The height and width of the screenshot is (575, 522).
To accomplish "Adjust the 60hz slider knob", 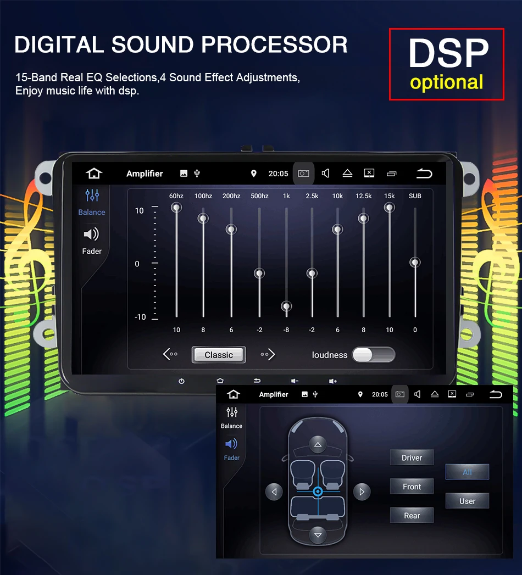I will tap(176, 208).
